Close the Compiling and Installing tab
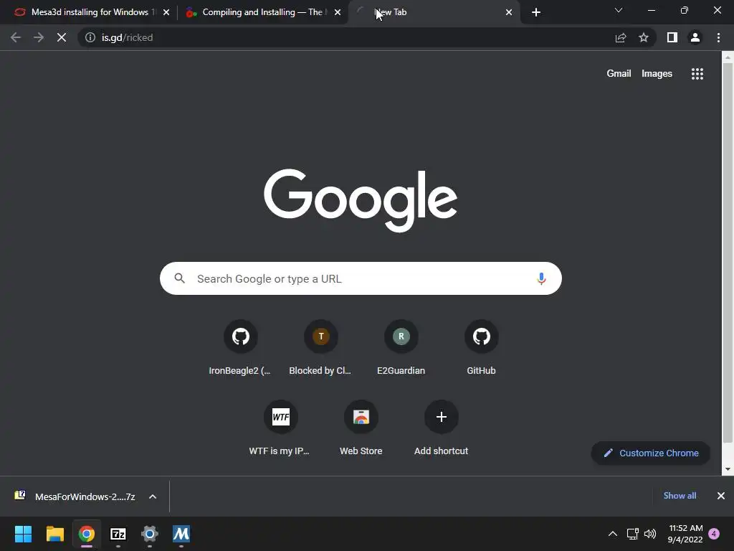This screenshot has height=551, width=734. (338, 12)
